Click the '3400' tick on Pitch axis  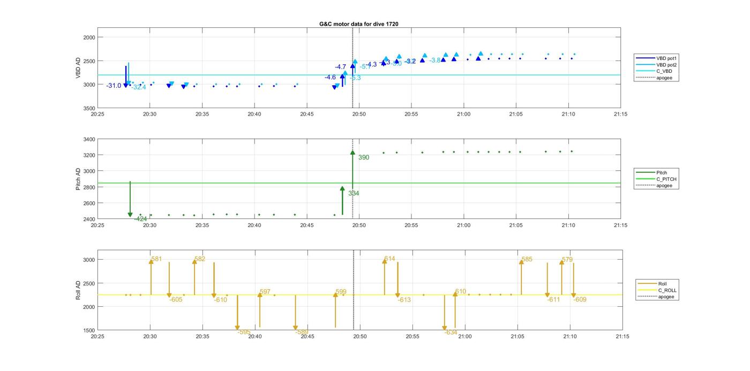coord(88,139)
